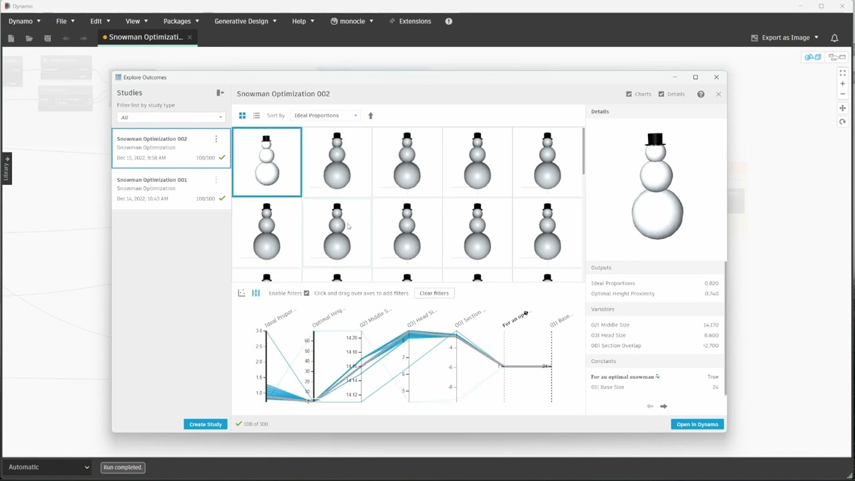
Task: Click the Zoom to Fit icon on canvas
Action: click(x=843, y=73)
